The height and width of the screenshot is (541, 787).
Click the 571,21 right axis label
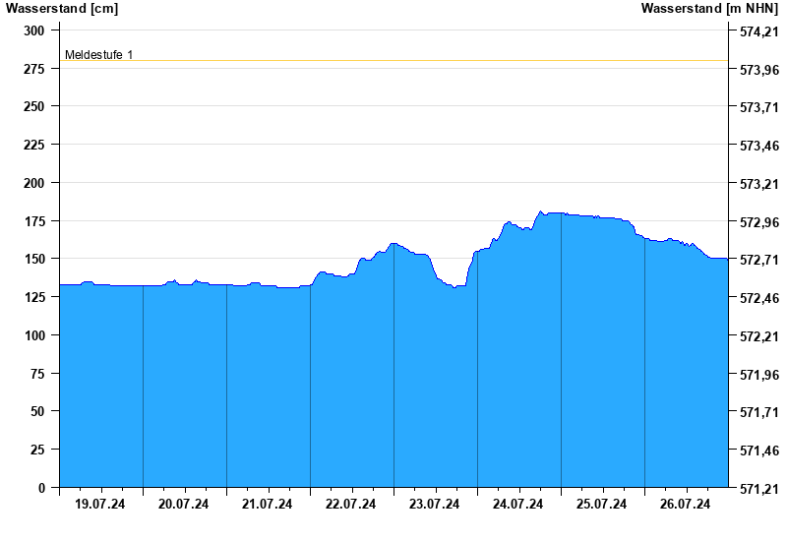pos(757,489)
